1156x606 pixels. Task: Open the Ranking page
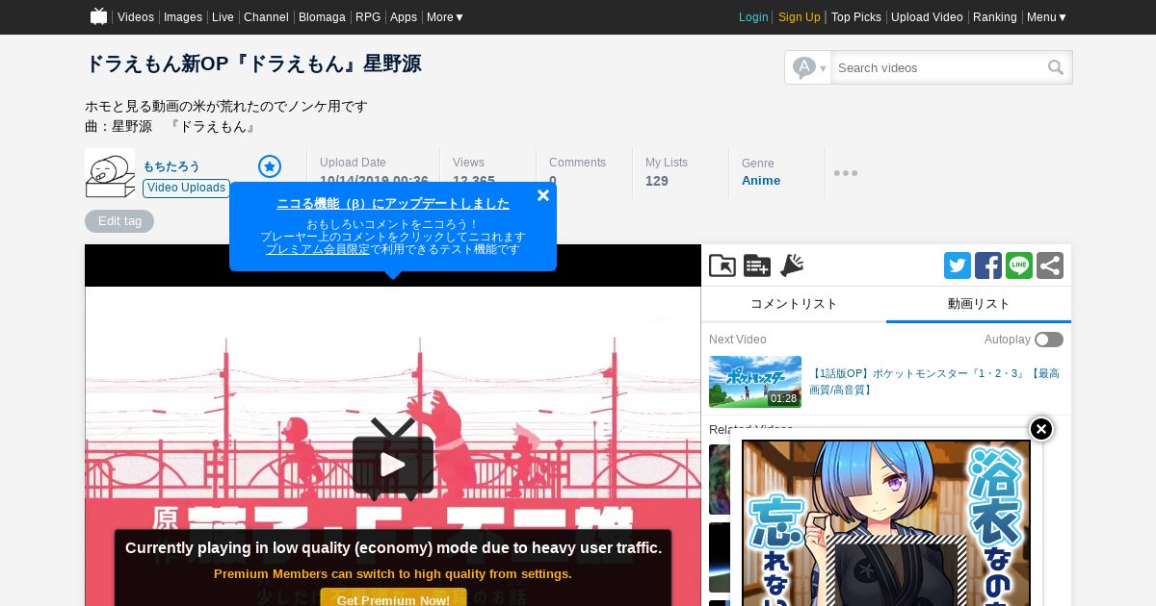(995, 17)
